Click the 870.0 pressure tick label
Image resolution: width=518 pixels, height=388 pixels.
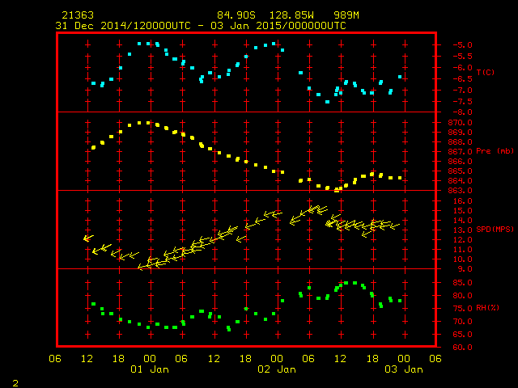click(x=456, y=122)
